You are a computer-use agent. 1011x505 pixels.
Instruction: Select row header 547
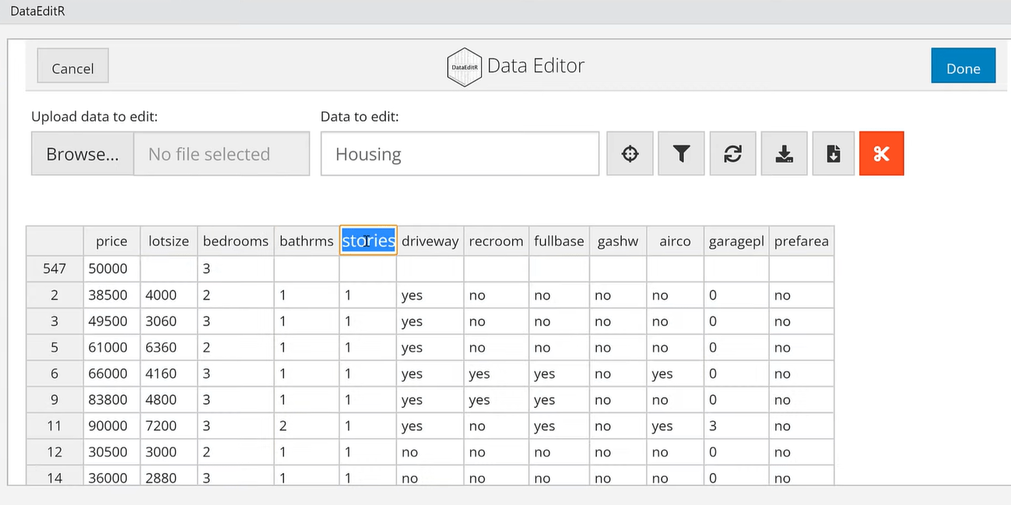54,268
